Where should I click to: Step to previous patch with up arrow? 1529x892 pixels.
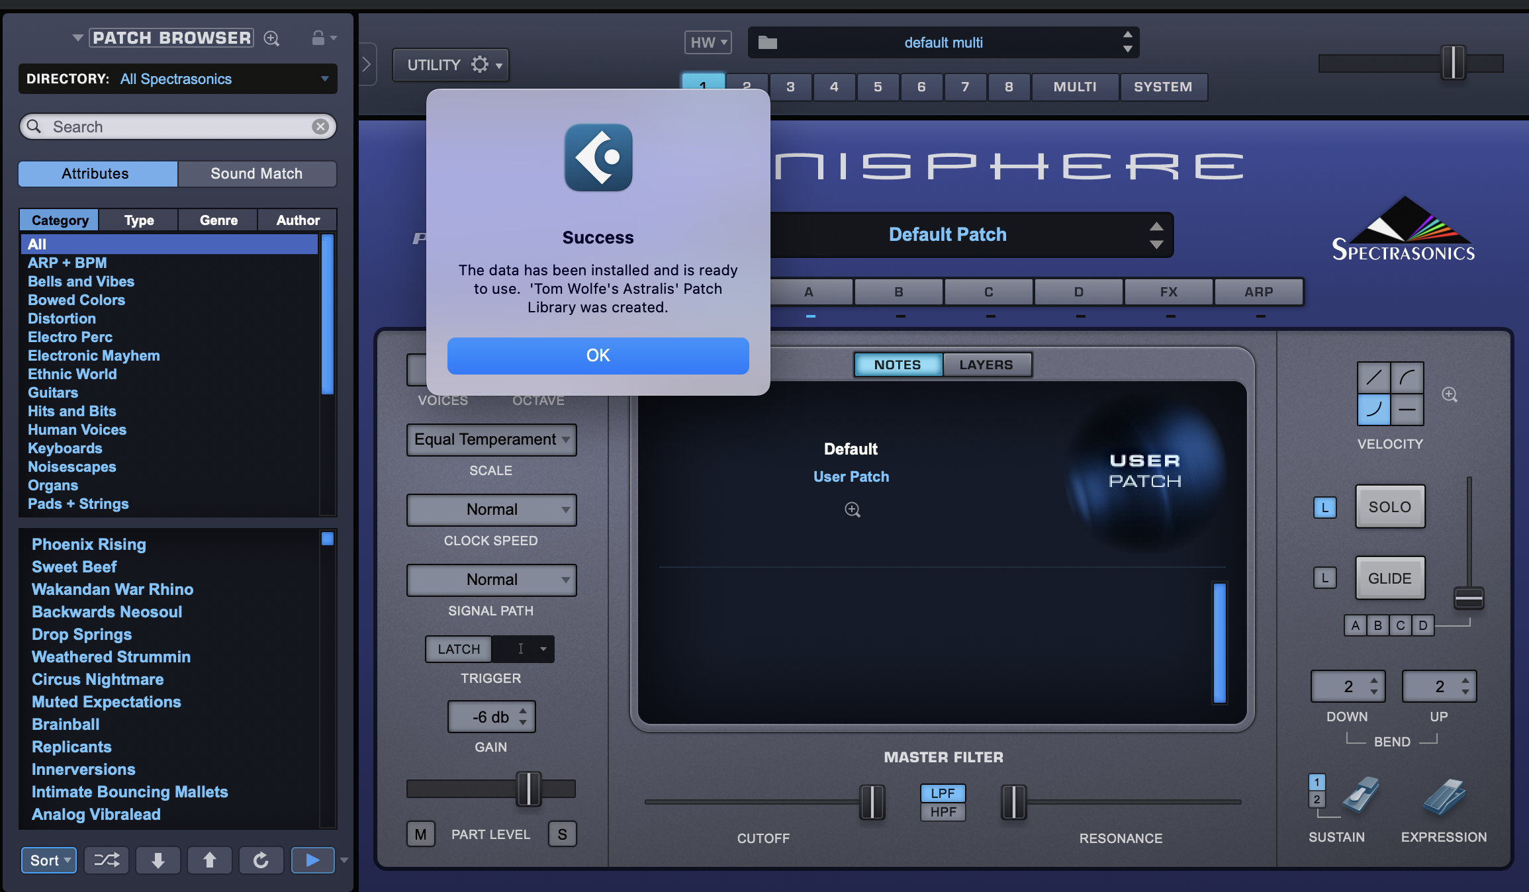(210, 860)
